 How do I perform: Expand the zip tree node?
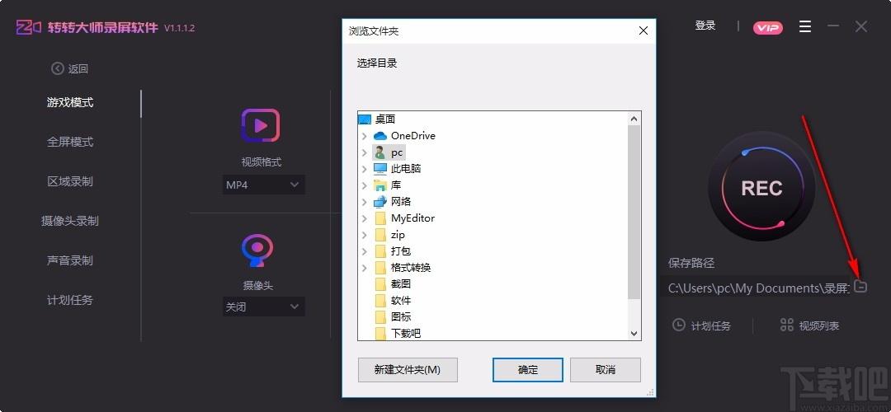(x=365, y=234)
